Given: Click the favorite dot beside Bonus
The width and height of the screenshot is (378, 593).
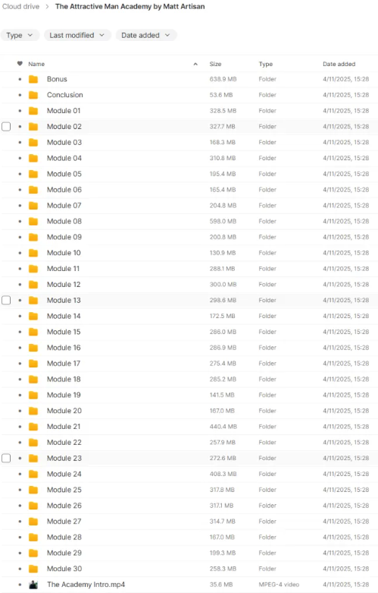Looking at the screenshot, I should tap(20, 79).
